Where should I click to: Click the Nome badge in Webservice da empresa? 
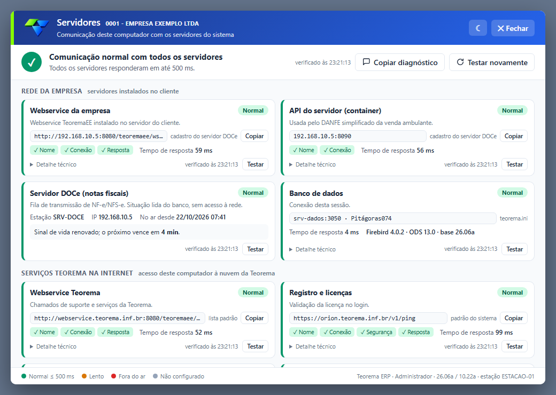coord(44,150)
